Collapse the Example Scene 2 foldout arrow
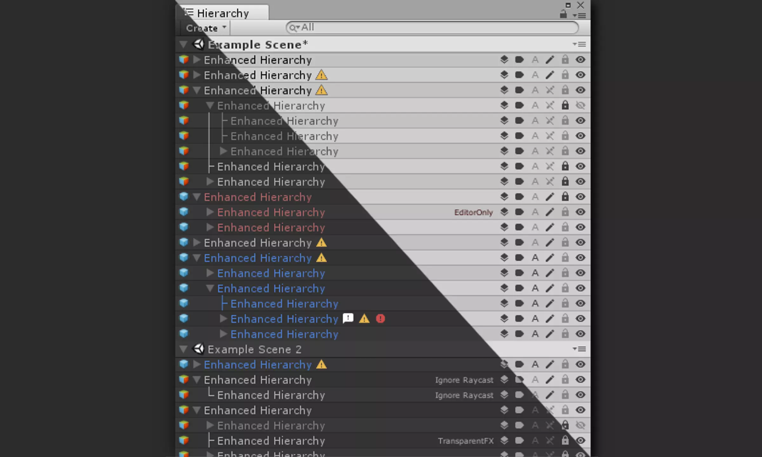 183,349
